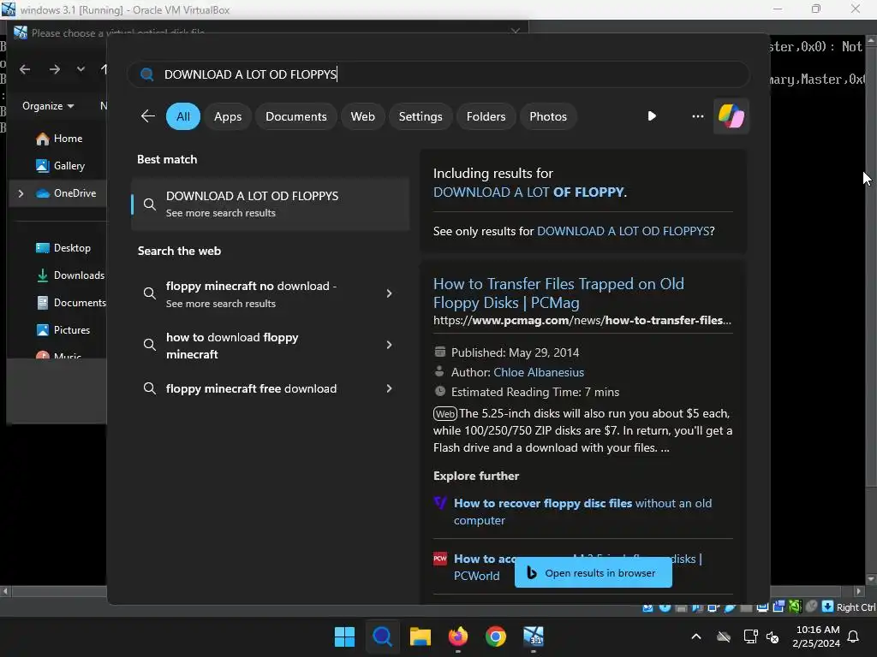Switch to Apps filter tab
This screenshot has height=657, width=877.
(x=228, y=116)
